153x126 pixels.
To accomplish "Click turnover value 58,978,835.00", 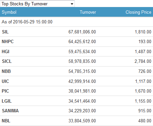I will coord(82,61).
